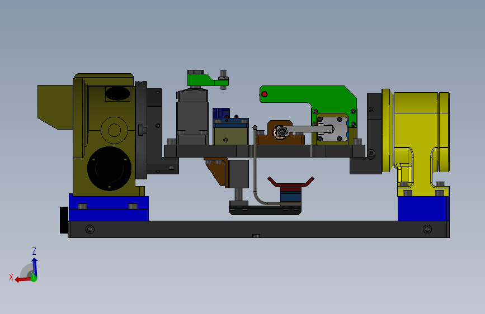Viewport: 485px width, 314px height.
Task: Select the black plate beneath the cradle assembly
Action: point(265,211)
